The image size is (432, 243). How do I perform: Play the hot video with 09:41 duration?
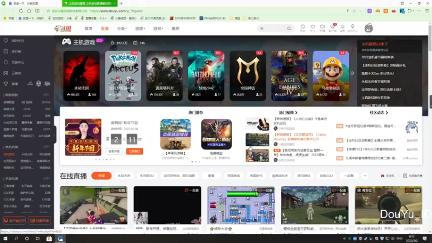258,124
